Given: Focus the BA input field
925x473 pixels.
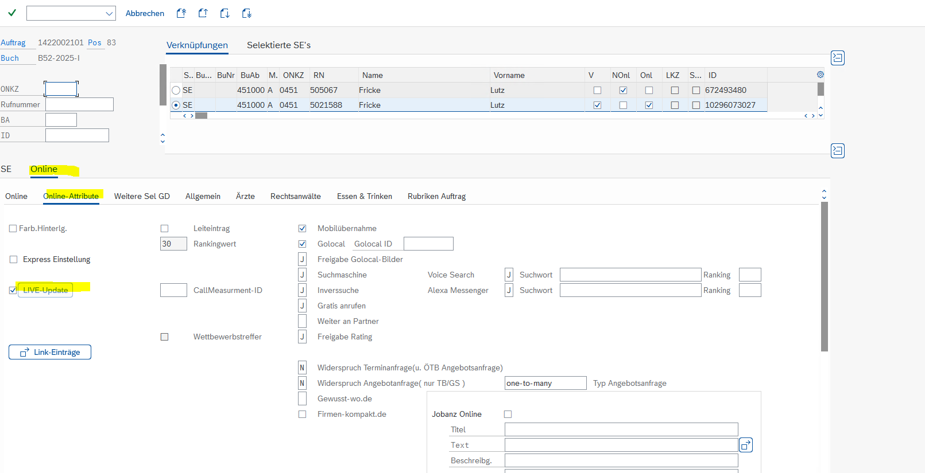Looking at the screenshot, I should 61,120.
